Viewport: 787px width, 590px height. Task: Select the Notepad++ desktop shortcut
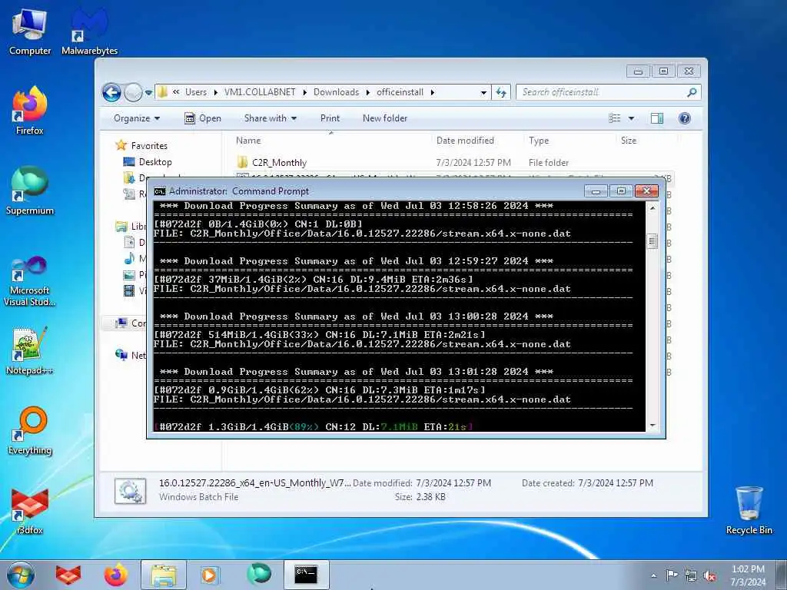tap(30, 351)
